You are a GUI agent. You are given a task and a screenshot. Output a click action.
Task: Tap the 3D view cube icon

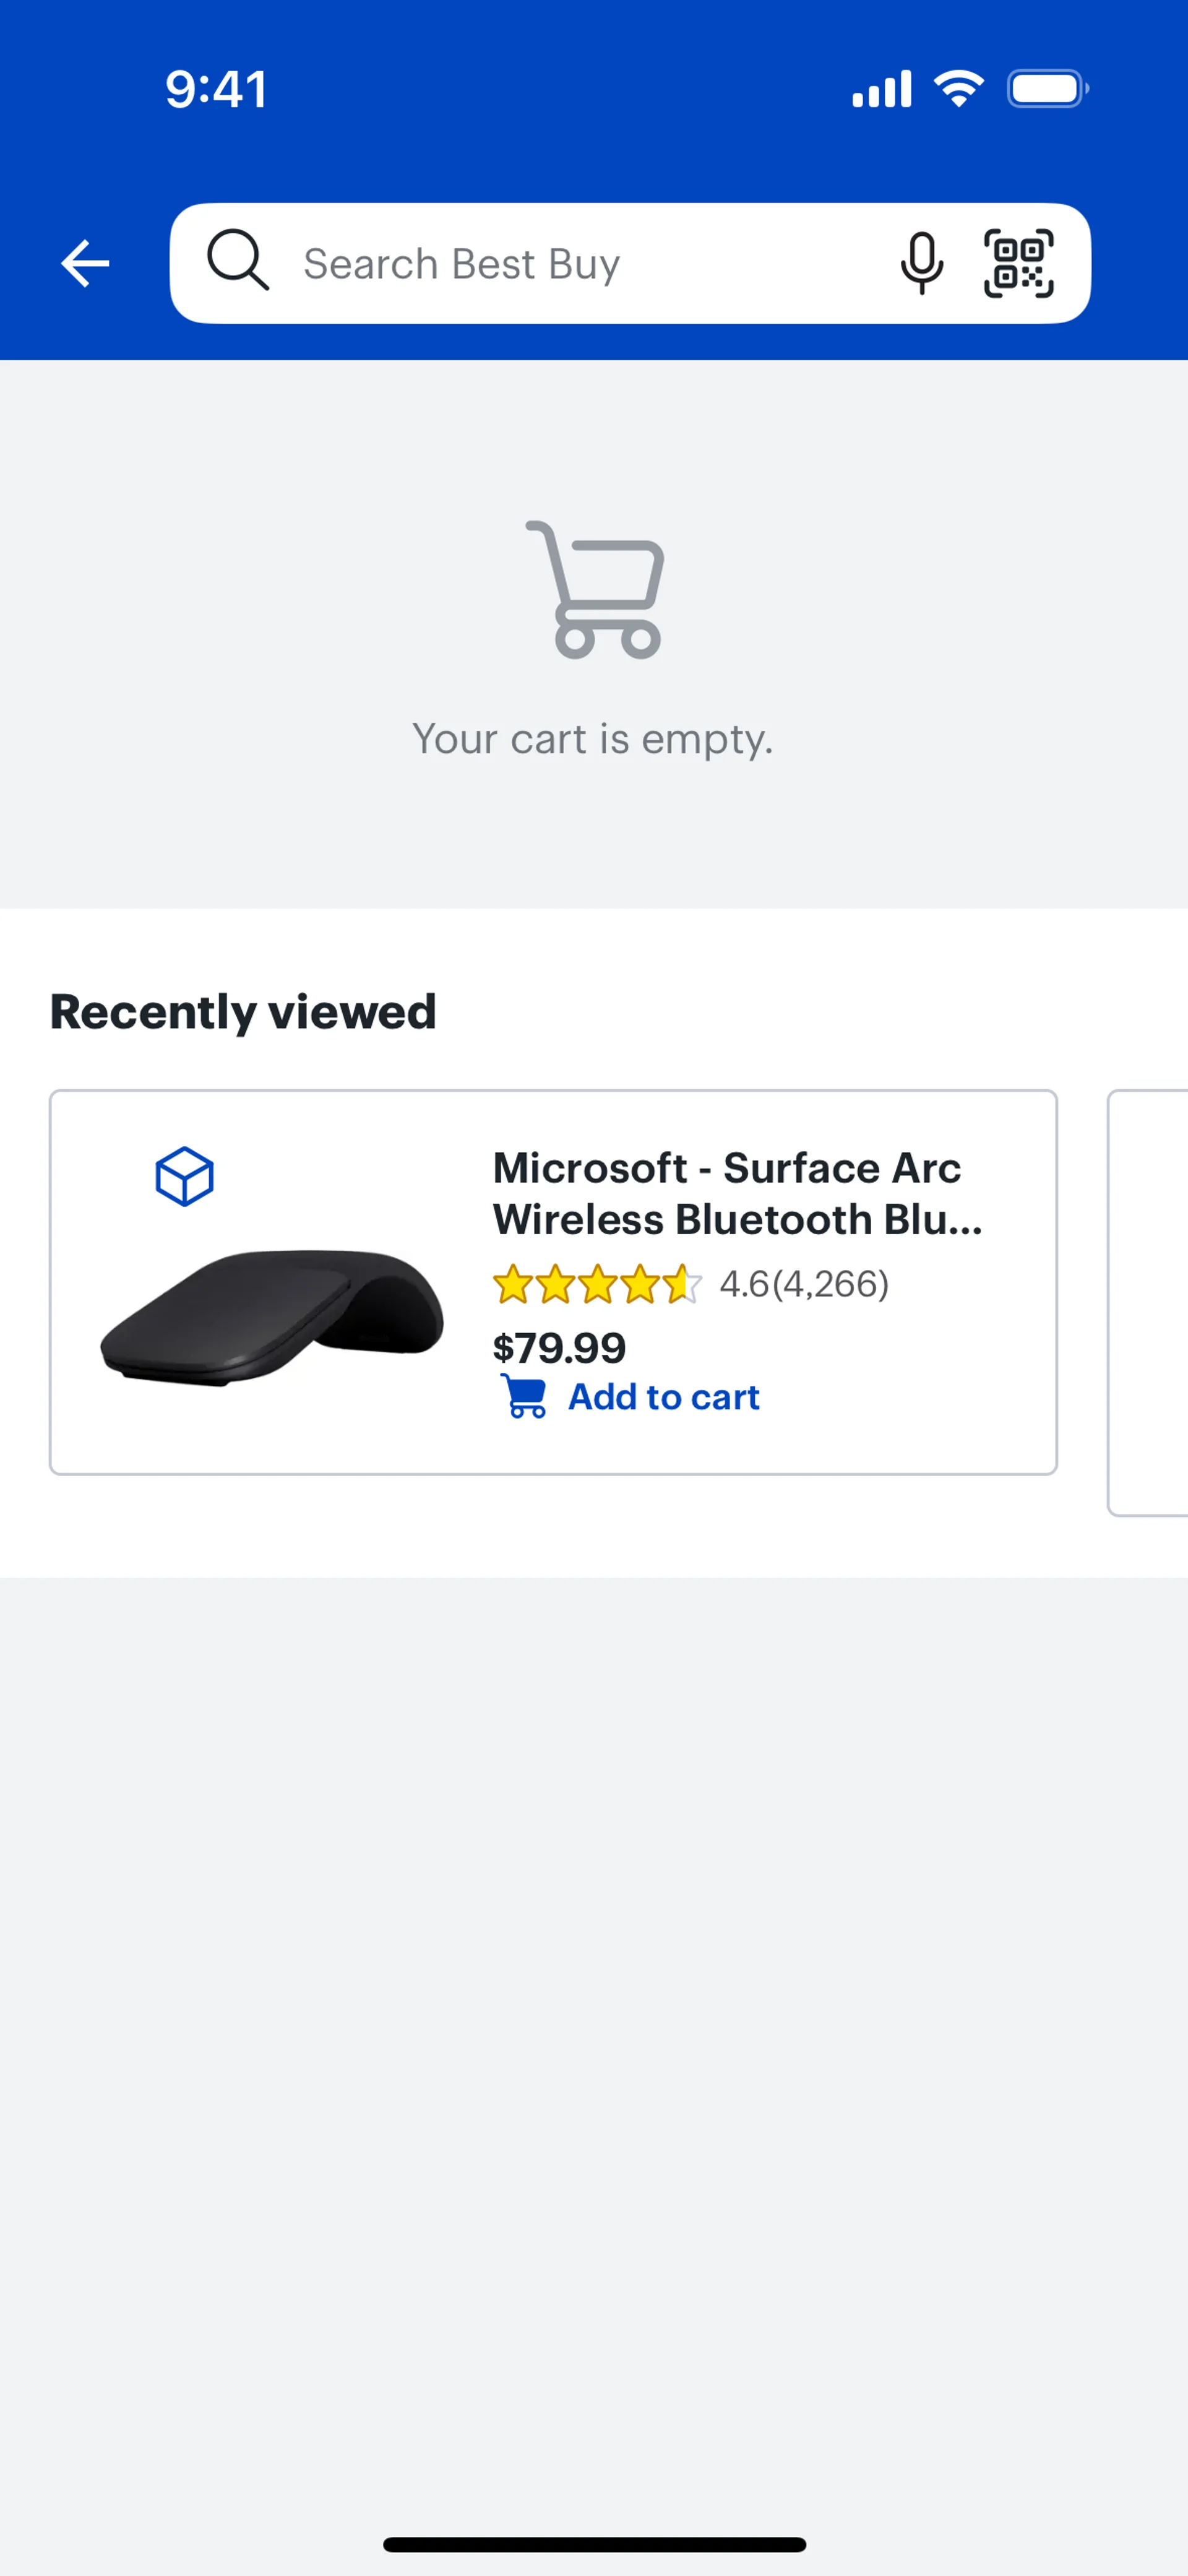185,1177
